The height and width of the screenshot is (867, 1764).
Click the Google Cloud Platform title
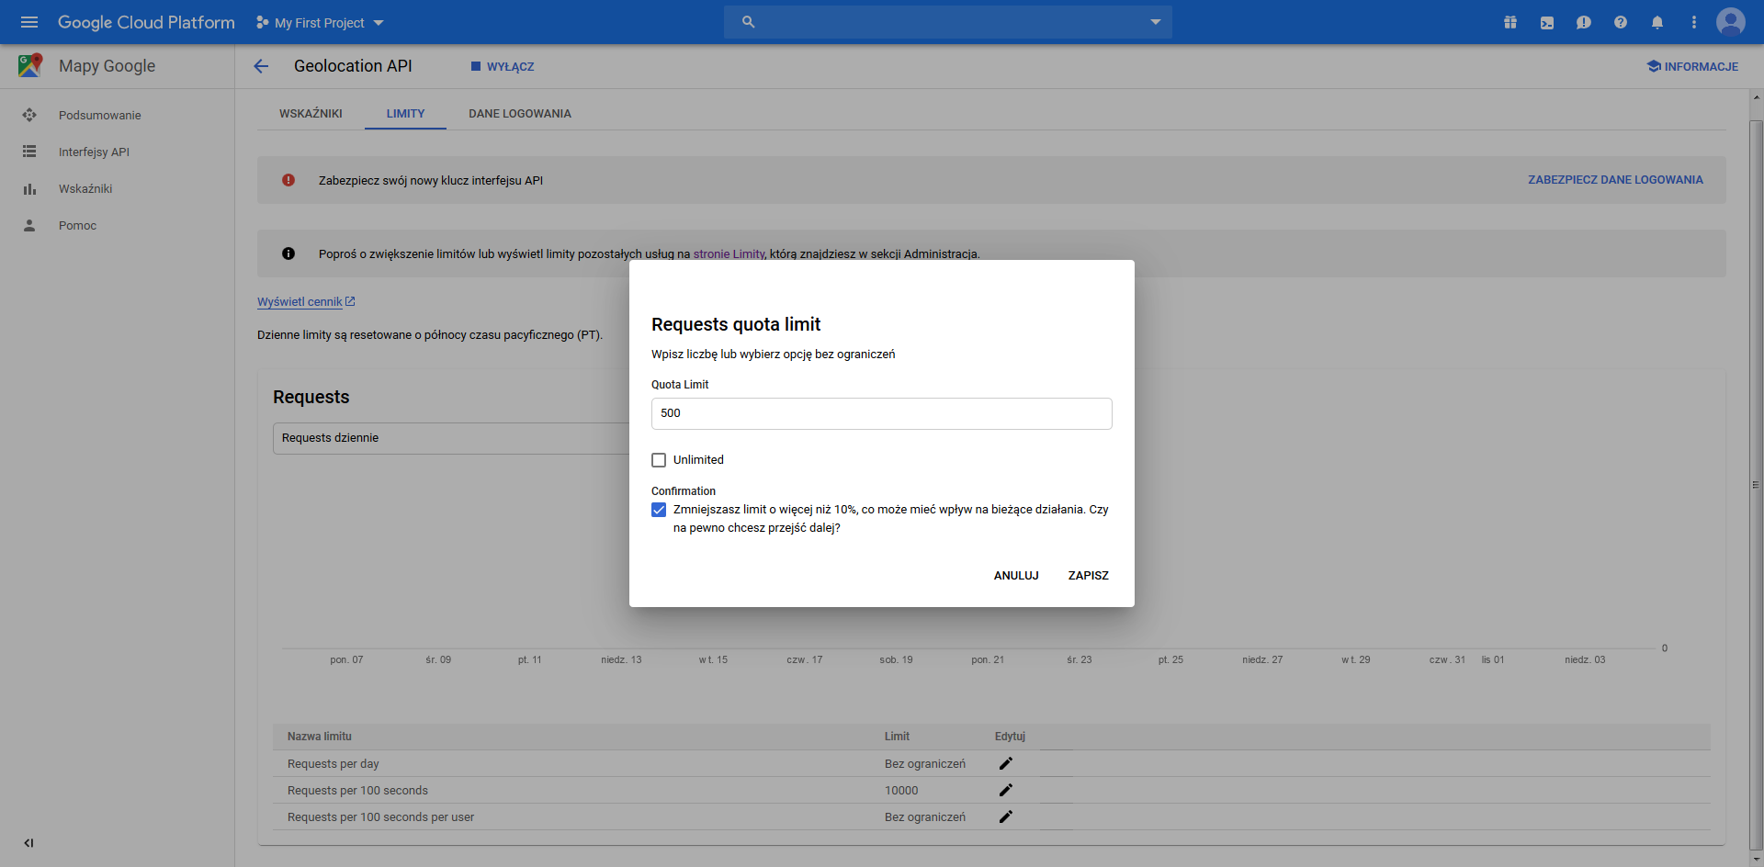click(x=146, y=22)
